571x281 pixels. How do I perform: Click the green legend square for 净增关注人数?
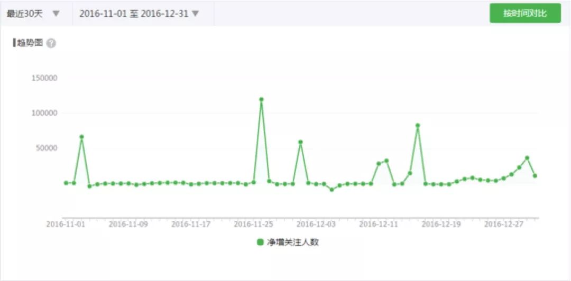260,242
